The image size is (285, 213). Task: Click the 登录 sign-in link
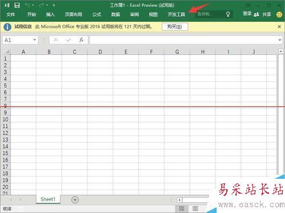click(x=247, y=14)
